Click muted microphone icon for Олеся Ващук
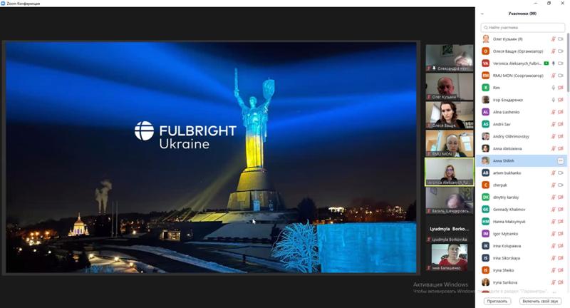 [x=554, y=51]
